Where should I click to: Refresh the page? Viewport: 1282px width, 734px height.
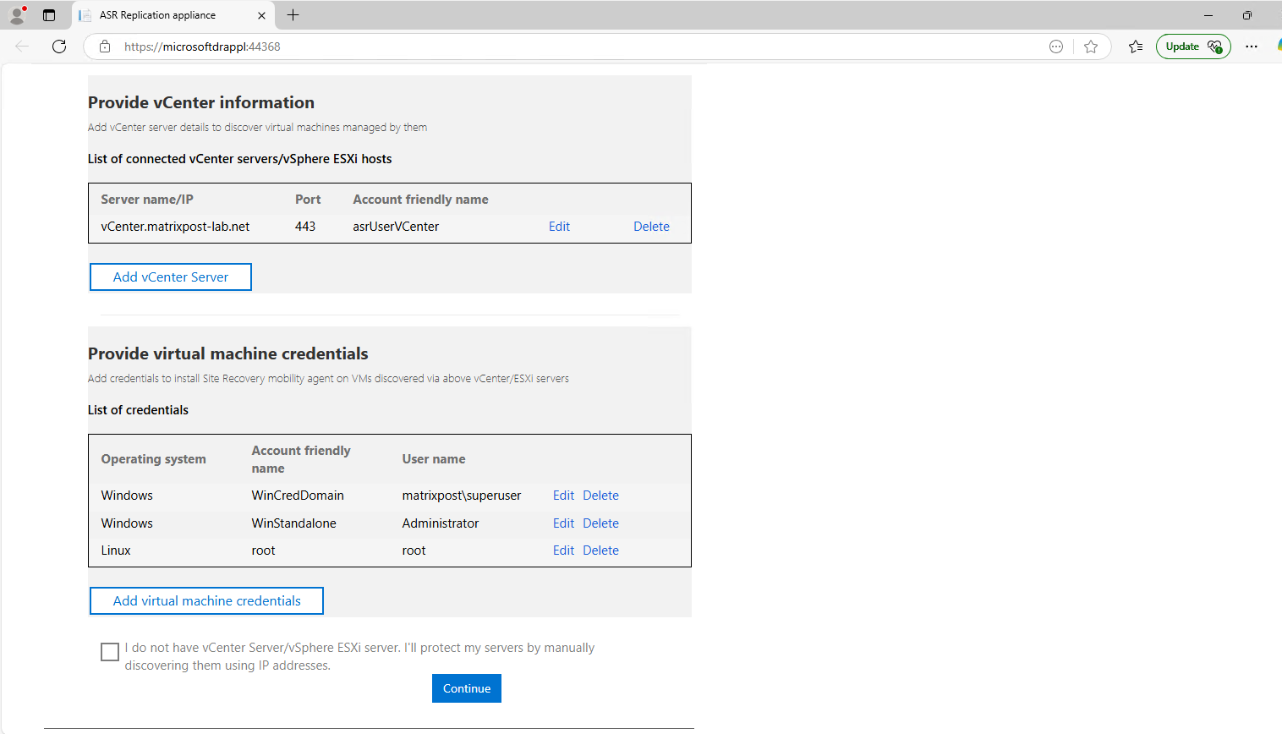(x=59, y=47)
